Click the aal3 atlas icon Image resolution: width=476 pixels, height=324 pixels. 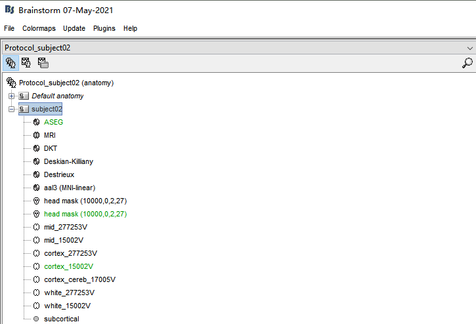coord(36,188)
